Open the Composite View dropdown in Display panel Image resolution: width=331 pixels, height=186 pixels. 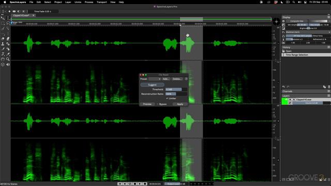(x=297, y=21)
